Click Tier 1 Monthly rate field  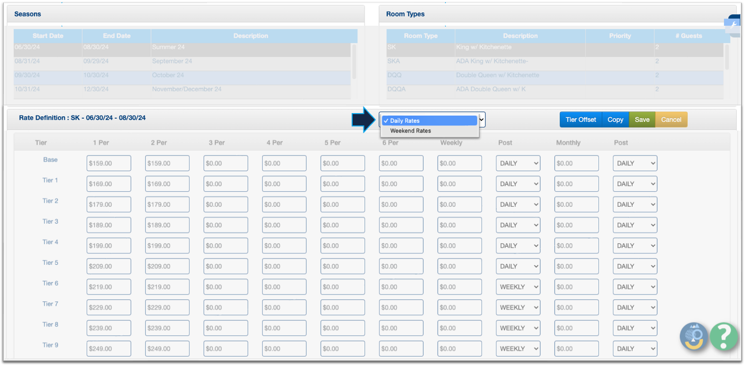click(576, 184)
